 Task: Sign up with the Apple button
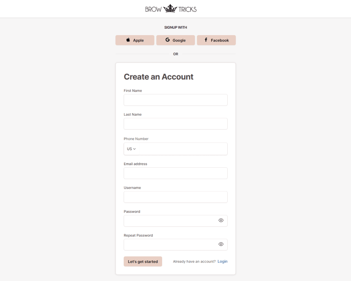(135, 40)
